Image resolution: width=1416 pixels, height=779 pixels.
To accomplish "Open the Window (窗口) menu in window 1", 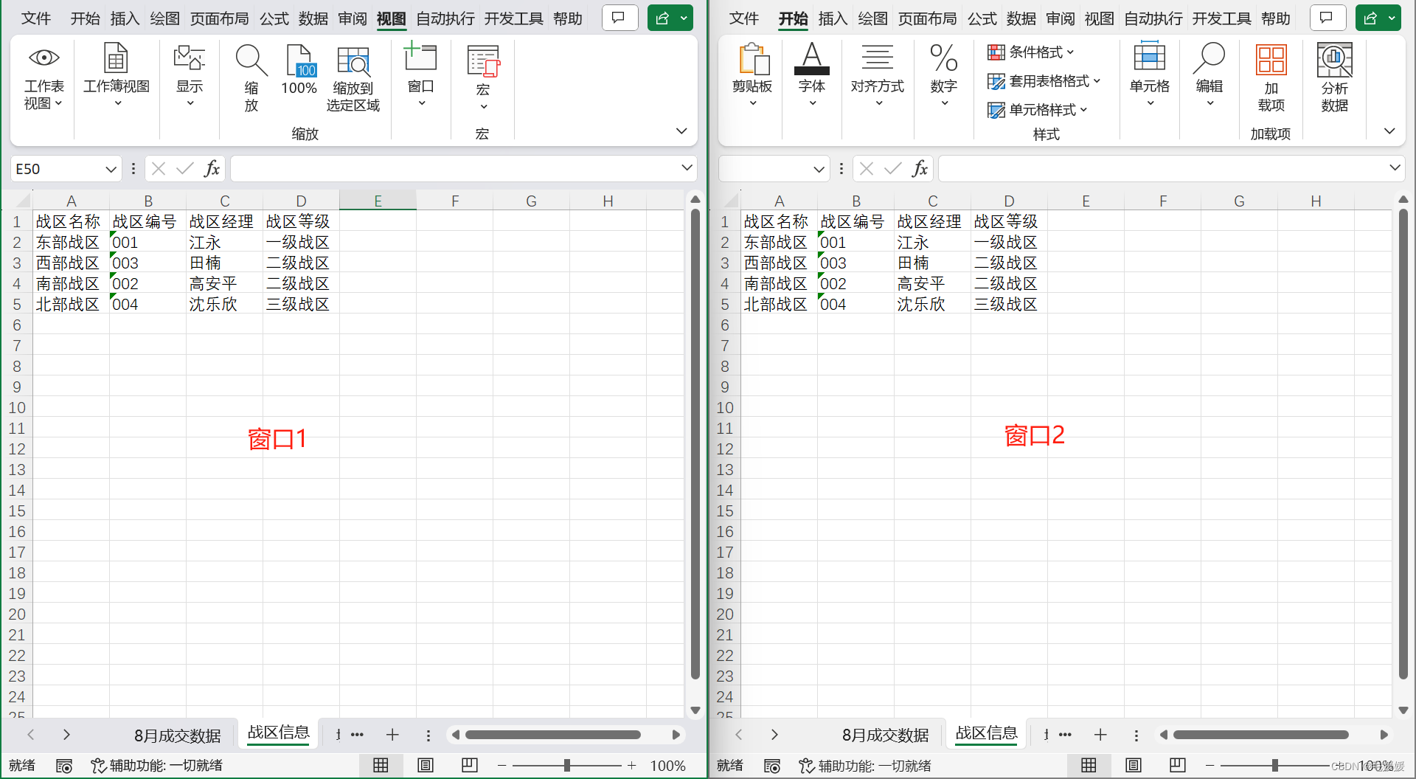I will pos(421,76).
